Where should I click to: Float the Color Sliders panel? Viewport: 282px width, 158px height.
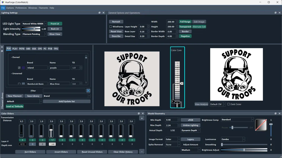(139, 114)
